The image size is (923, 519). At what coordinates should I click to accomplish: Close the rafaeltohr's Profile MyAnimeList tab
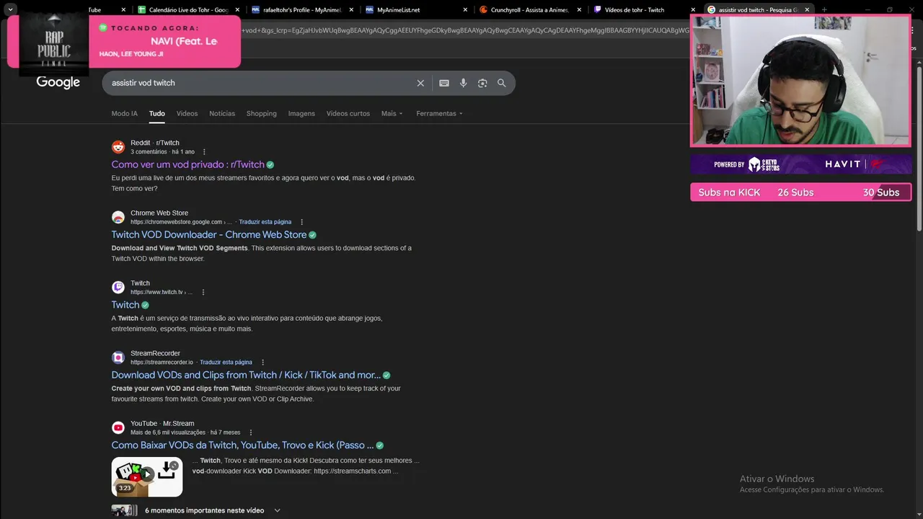point(350,10)
